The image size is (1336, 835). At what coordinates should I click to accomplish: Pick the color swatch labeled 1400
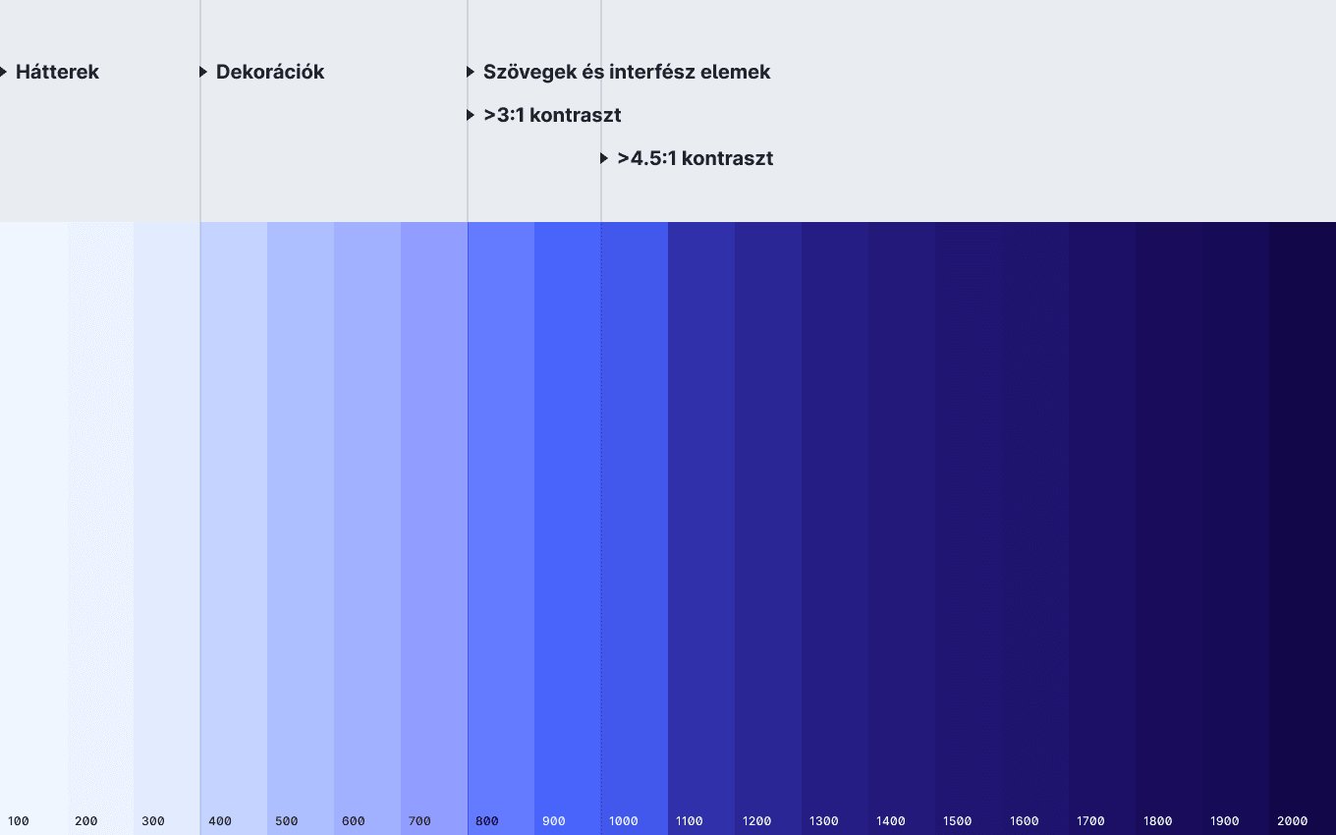point(902,529)
